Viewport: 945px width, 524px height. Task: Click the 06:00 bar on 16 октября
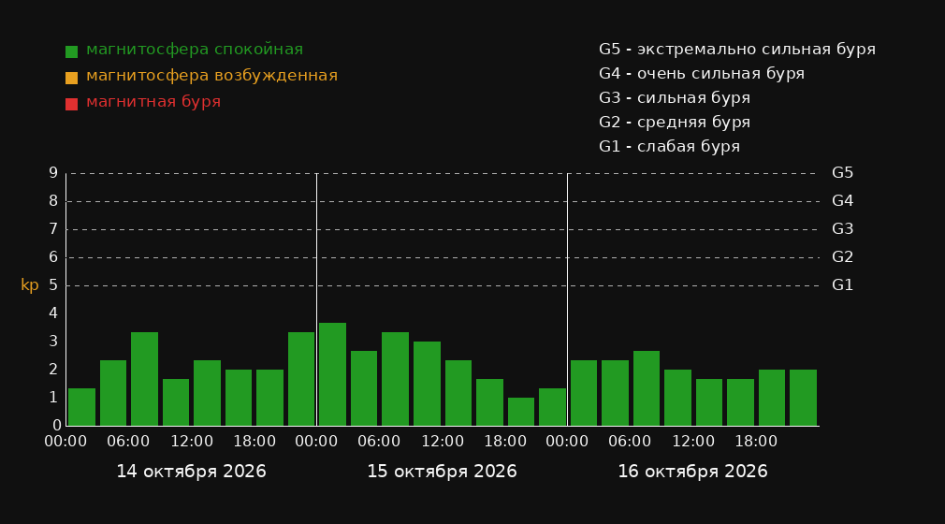(x=647, y=388)
